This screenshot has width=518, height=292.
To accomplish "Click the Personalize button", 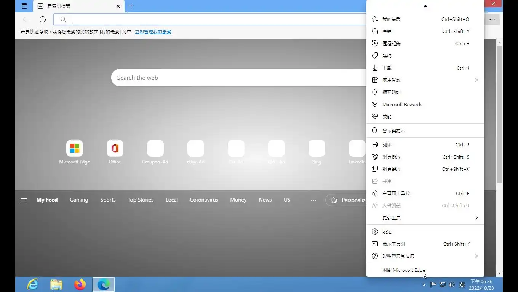I will 347,200.
